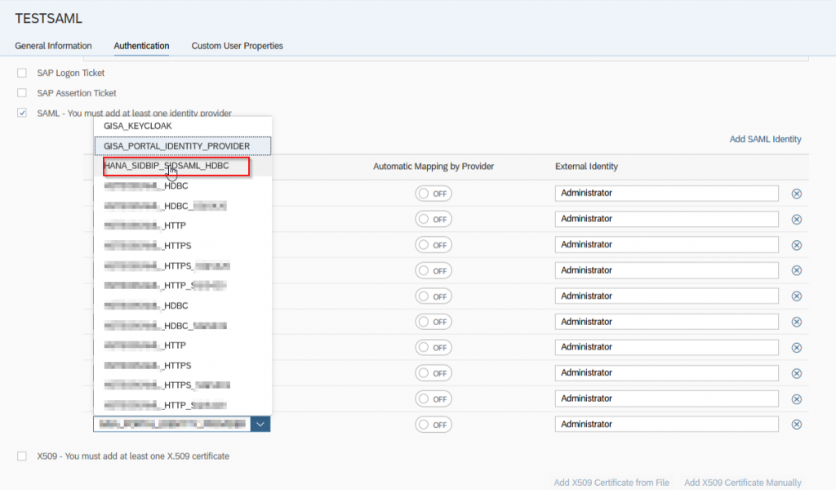Collapse the identity provider dropdown arrow
Image resolution: width=836 pixels, height=490 pixels.
tap(260, 425)
